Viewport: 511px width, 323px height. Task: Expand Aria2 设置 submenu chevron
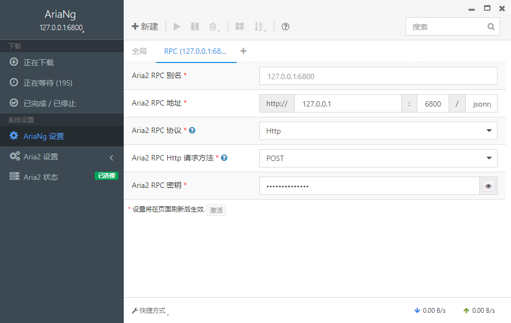pyautogui.click(x=111, y=158)
